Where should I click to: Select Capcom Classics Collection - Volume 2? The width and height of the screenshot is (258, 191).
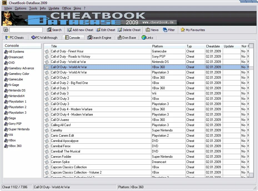146,172
